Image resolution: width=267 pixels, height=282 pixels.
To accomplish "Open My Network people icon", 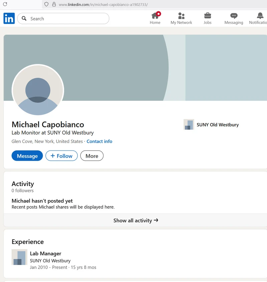I will (181, 16).
